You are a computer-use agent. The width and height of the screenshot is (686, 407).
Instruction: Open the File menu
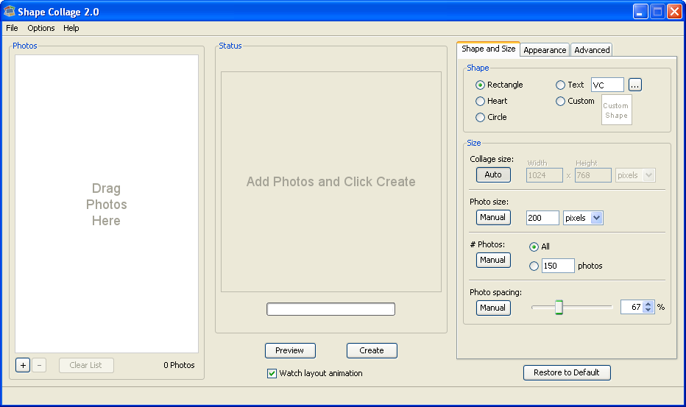(x=12, y=28)
